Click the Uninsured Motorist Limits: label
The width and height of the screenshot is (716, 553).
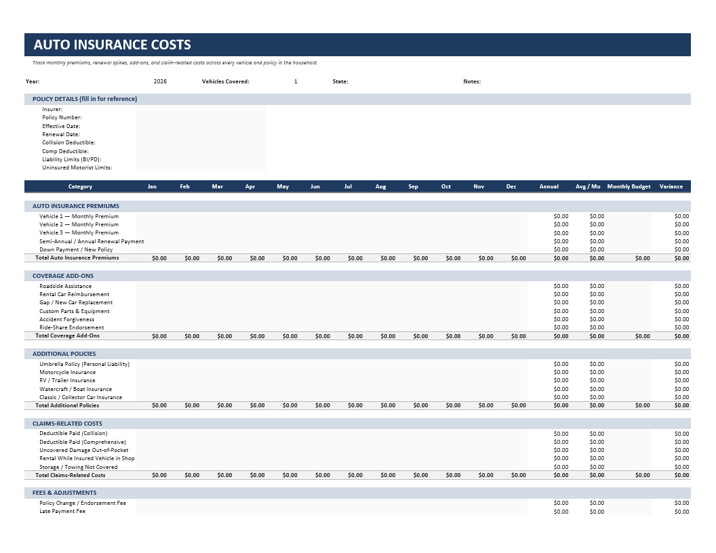(77, 167)
